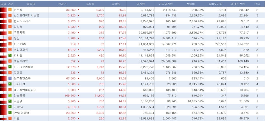Click the 일봉 column header
This screenshot has height=121, width=265.
(x=3, y=4)
